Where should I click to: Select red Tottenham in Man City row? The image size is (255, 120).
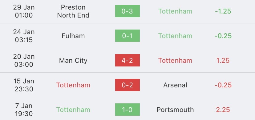(x=175, y=60)
